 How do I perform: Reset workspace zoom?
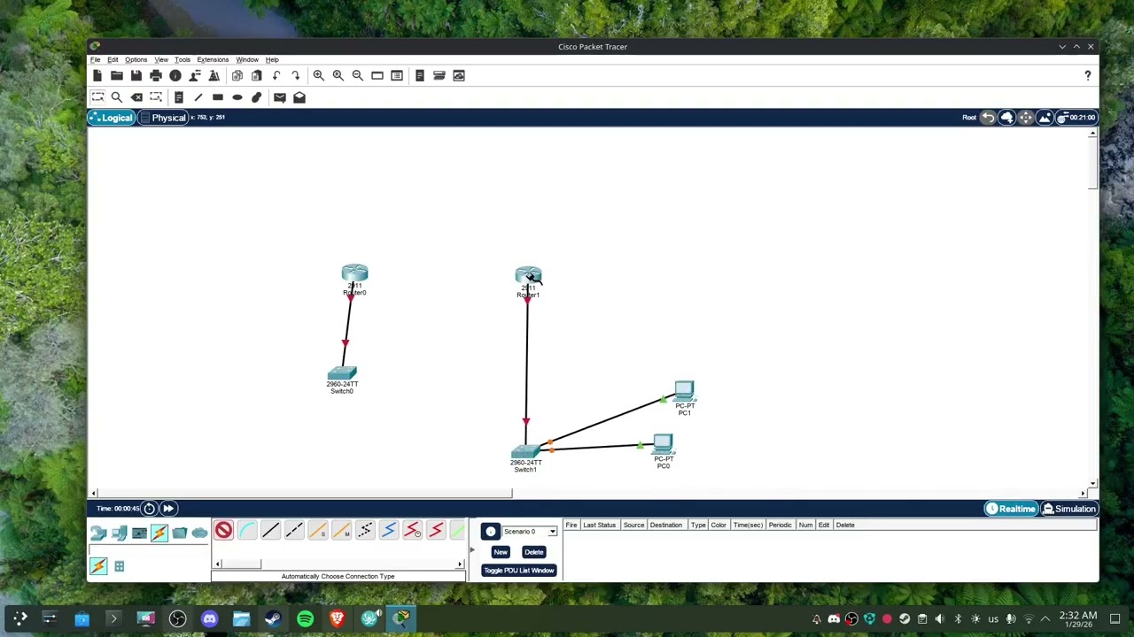[x=338, y=76]
